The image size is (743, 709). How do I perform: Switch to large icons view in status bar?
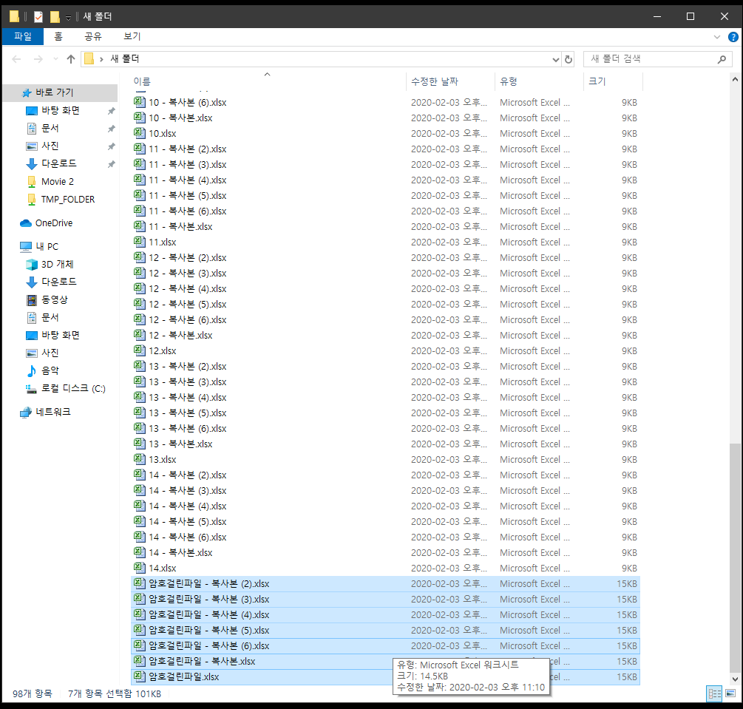(x=730, y=694)
